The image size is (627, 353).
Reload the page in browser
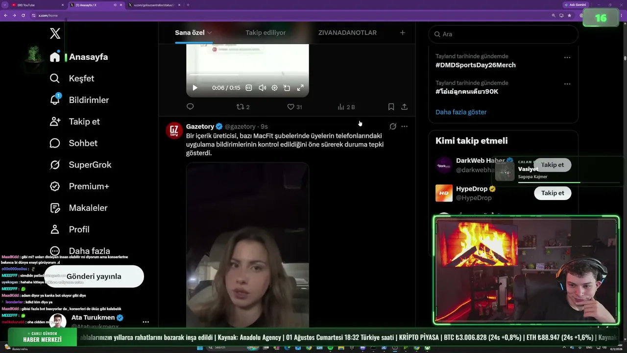pyautogui.click(x=23, y=15)
